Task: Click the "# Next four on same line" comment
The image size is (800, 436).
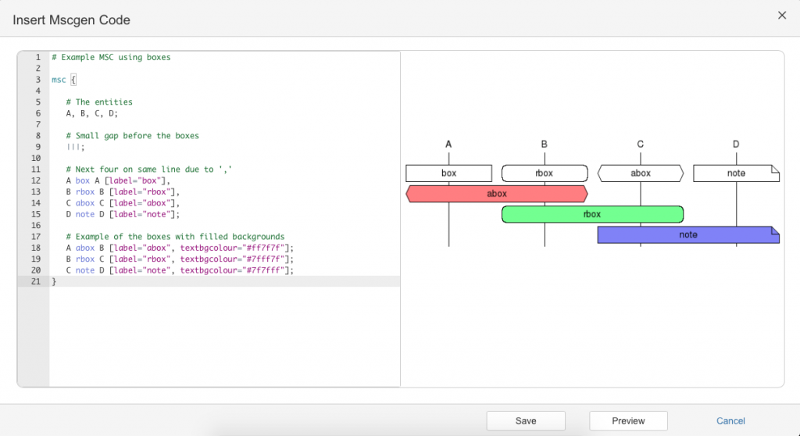Action: click(149, 170)
